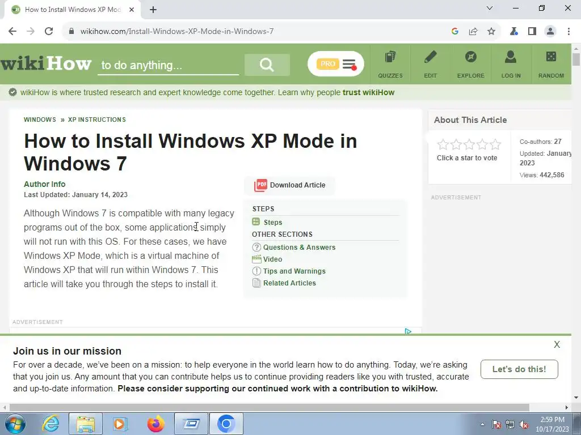Click the taskbar clock showing 2:59 PM
Viewport: 581px width, 435px height.
click(x=552, y=424)
